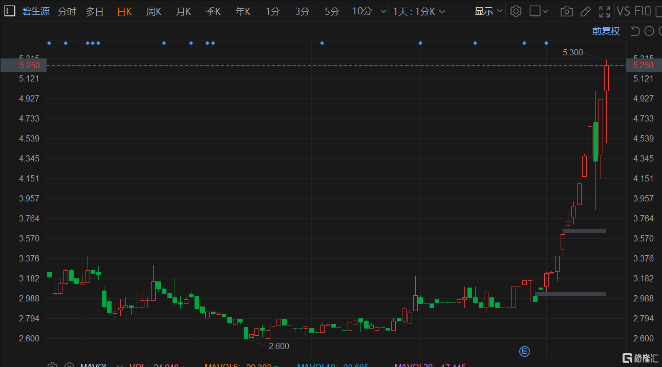Switch to the 周K weekly tab
The width and height of the screenshot is (662, 367).
point(154,11)
